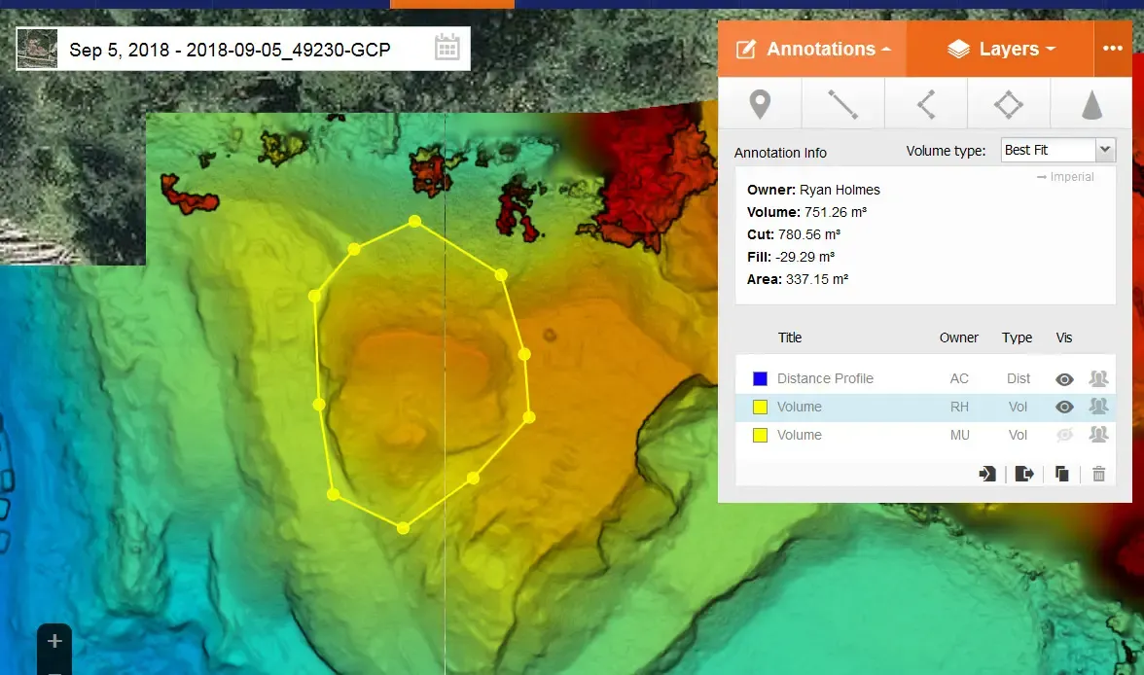Screen dimensions: 1144x675
Task: Toggle visibility of the RH Volume annotation
Action: [x=1064, y=407]
